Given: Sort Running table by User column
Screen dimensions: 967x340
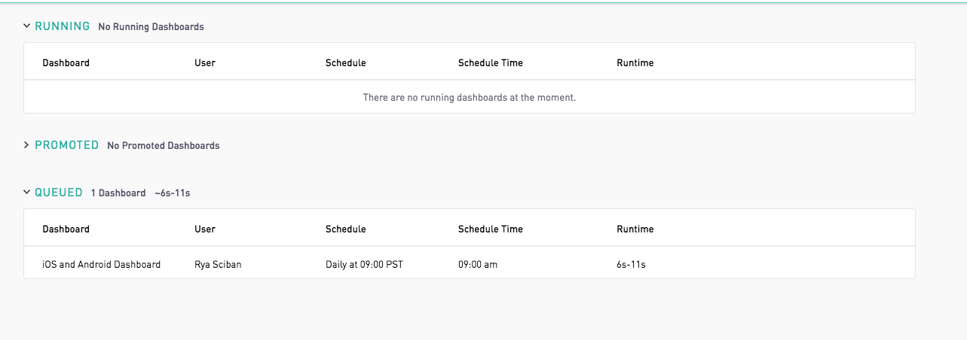Looking at the screenshot, I should [205, 63].
